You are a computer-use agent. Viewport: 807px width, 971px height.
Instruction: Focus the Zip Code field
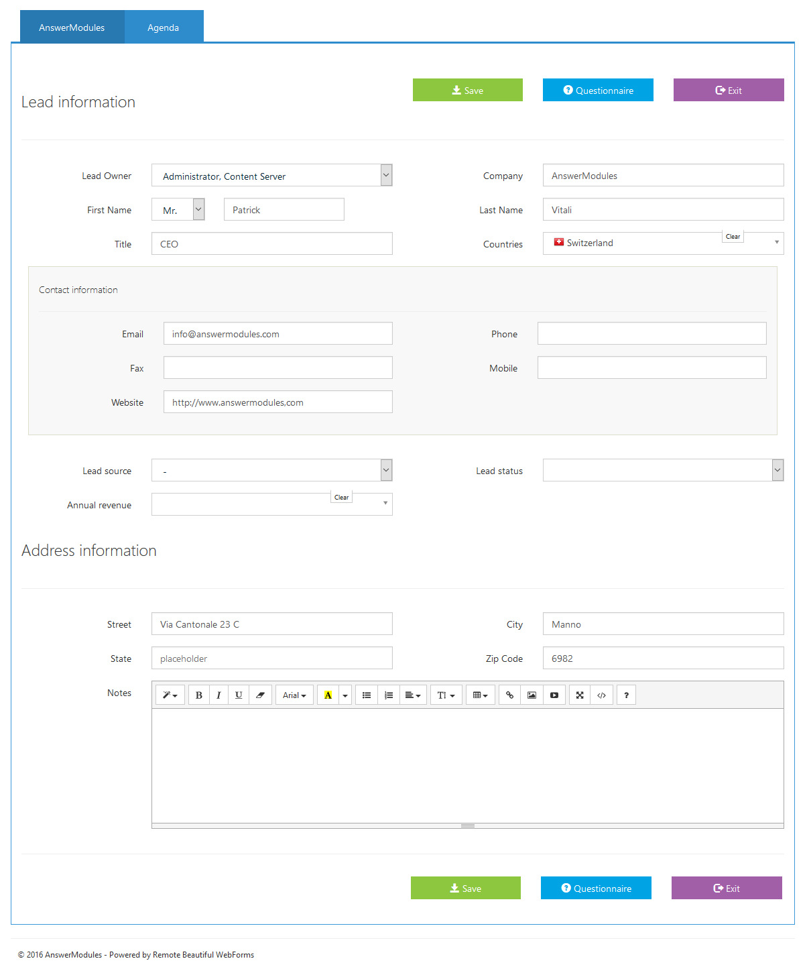tap(663, 658)
